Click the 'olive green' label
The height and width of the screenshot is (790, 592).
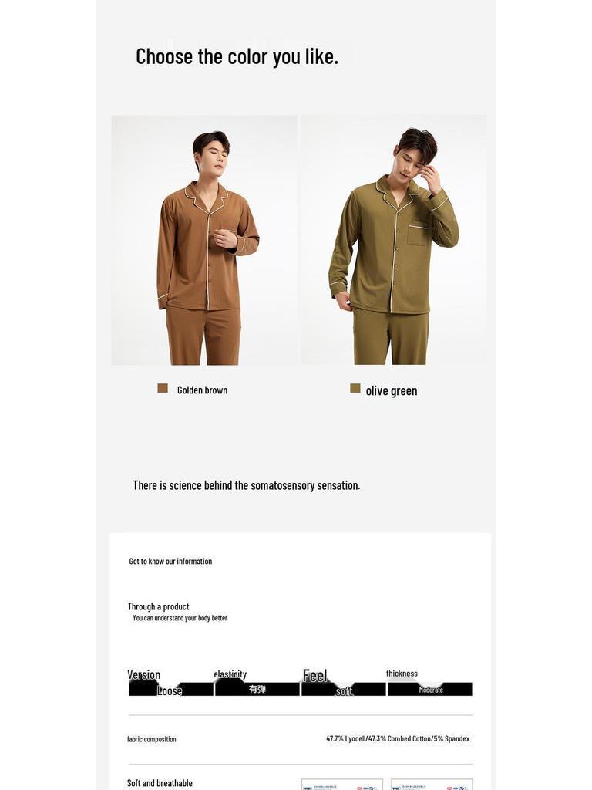coord(392,391)
